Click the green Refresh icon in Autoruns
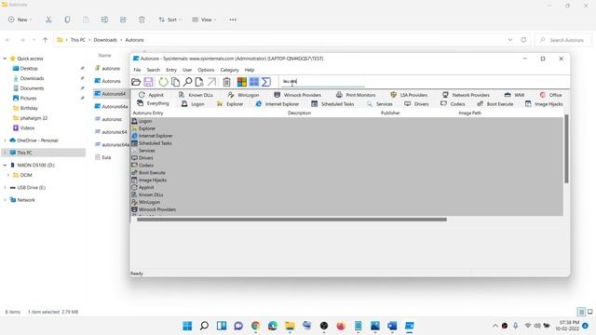Viewport: 596px width, 335px height. pos(163,82)
